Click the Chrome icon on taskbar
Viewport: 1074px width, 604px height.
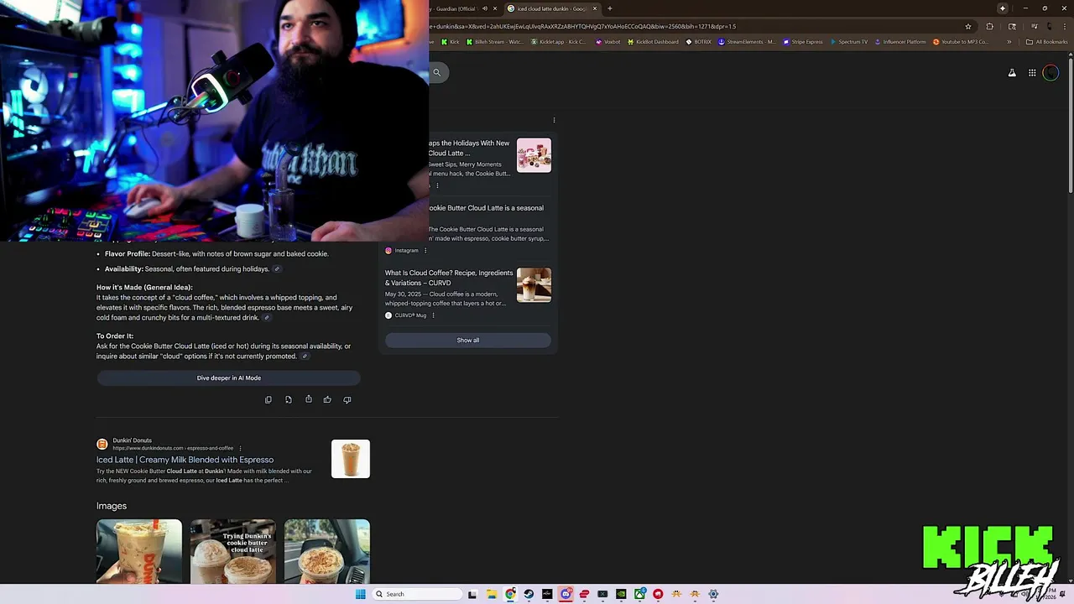pos(510,594)
